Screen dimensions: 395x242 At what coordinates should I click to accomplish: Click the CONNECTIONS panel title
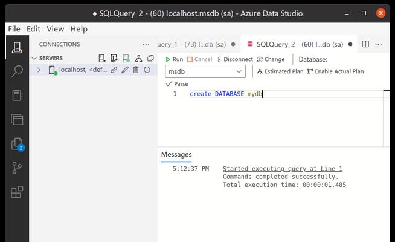[59, 44]
